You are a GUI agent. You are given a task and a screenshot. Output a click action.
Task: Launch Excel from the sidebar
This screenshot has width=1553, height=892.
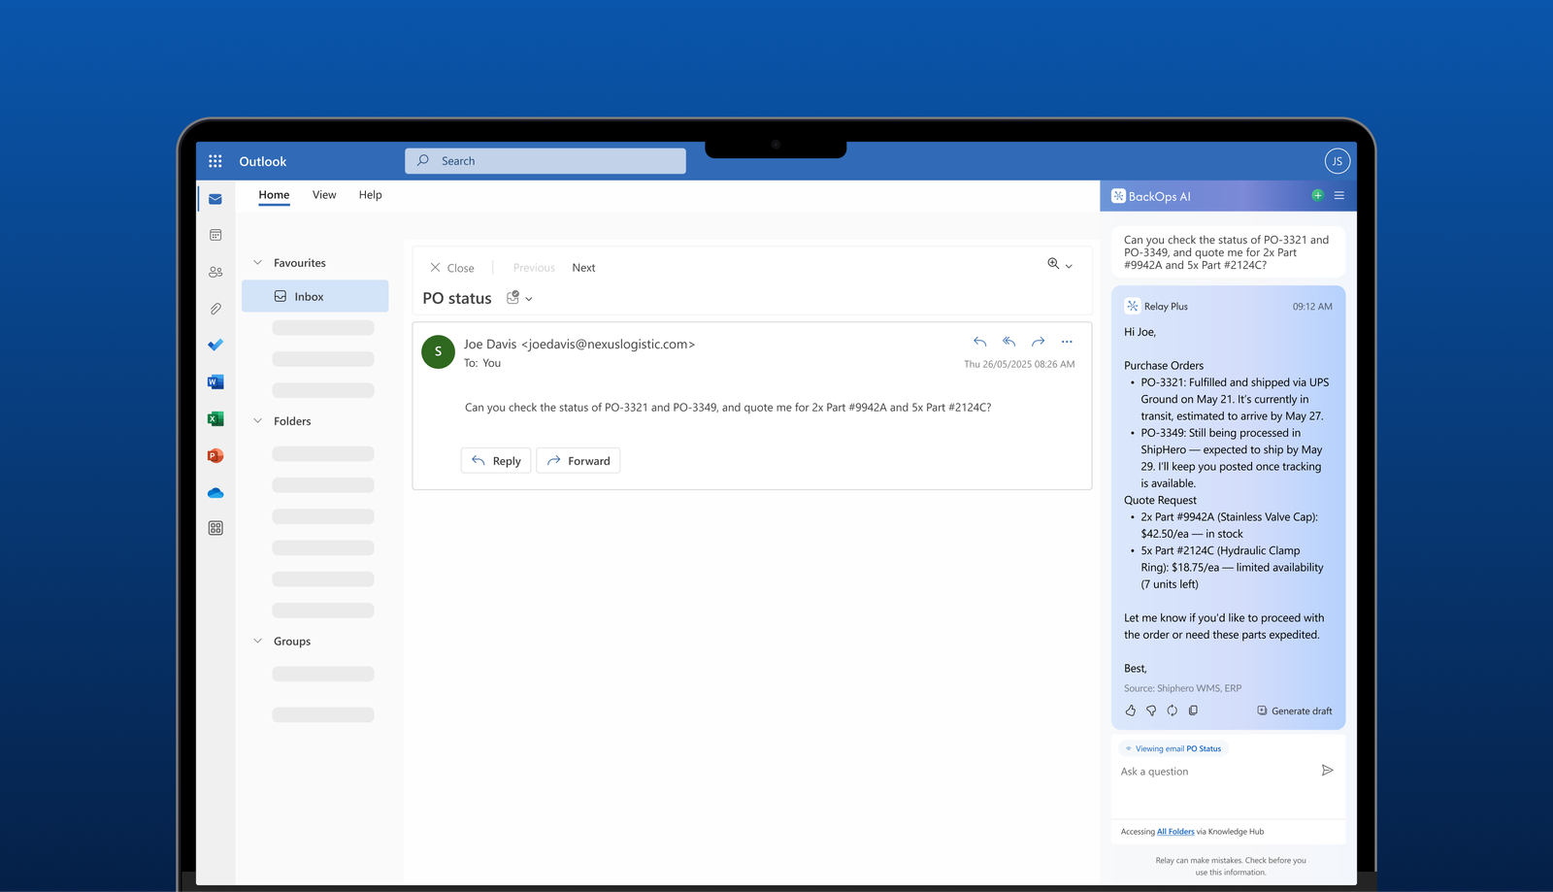tap(215, 418)
